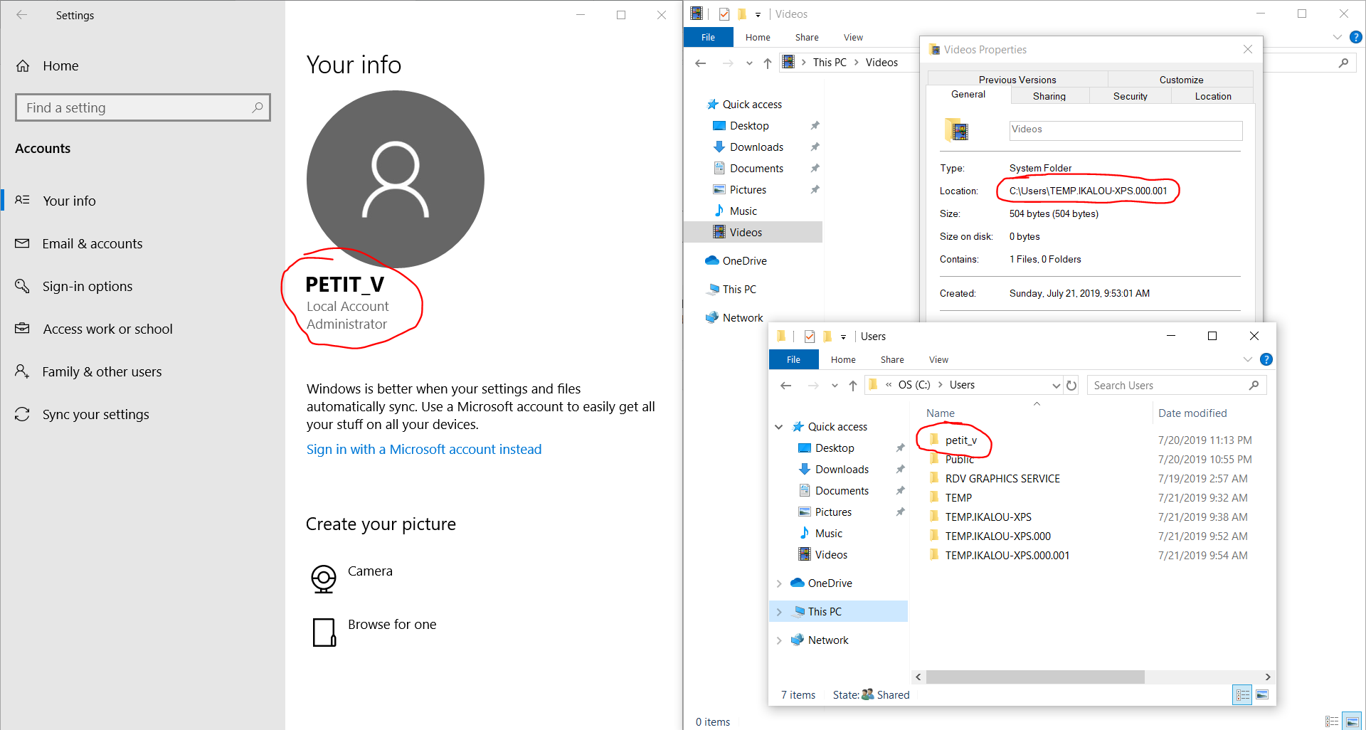Close the Videos Properties dialog

pyautogui.click(x=1247, y=49)
